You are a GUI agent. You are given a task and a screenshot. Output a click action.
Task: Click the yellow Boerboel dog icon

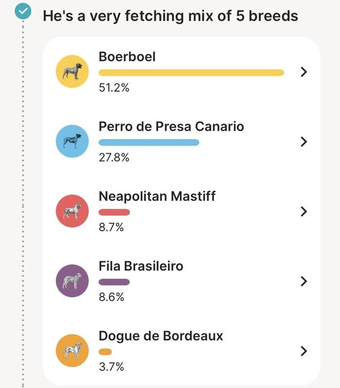[72, 71]
